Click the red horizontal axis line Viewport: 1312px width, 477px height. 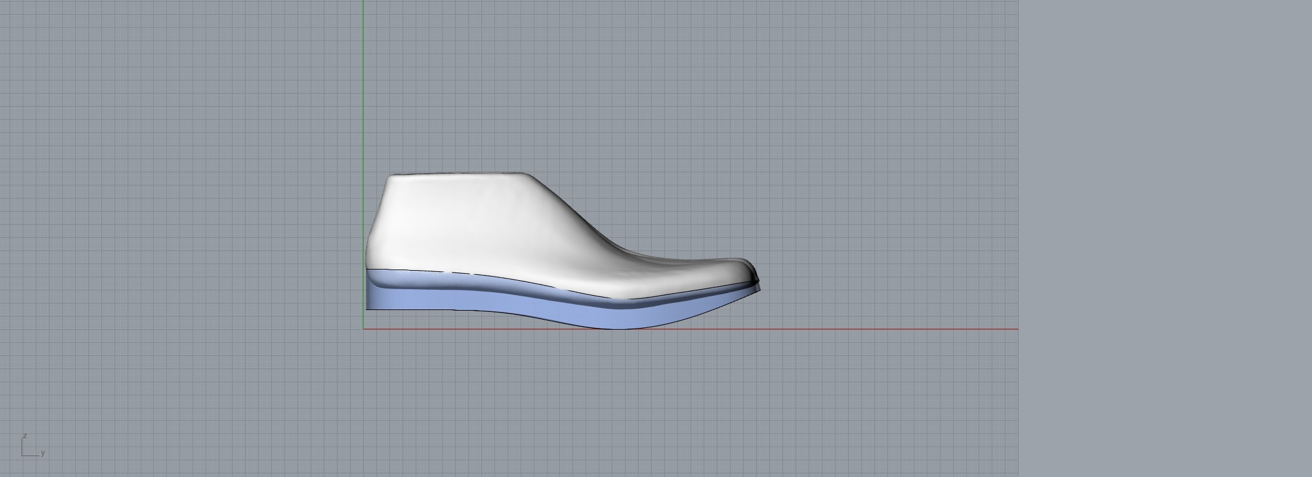tap(835, 329)
